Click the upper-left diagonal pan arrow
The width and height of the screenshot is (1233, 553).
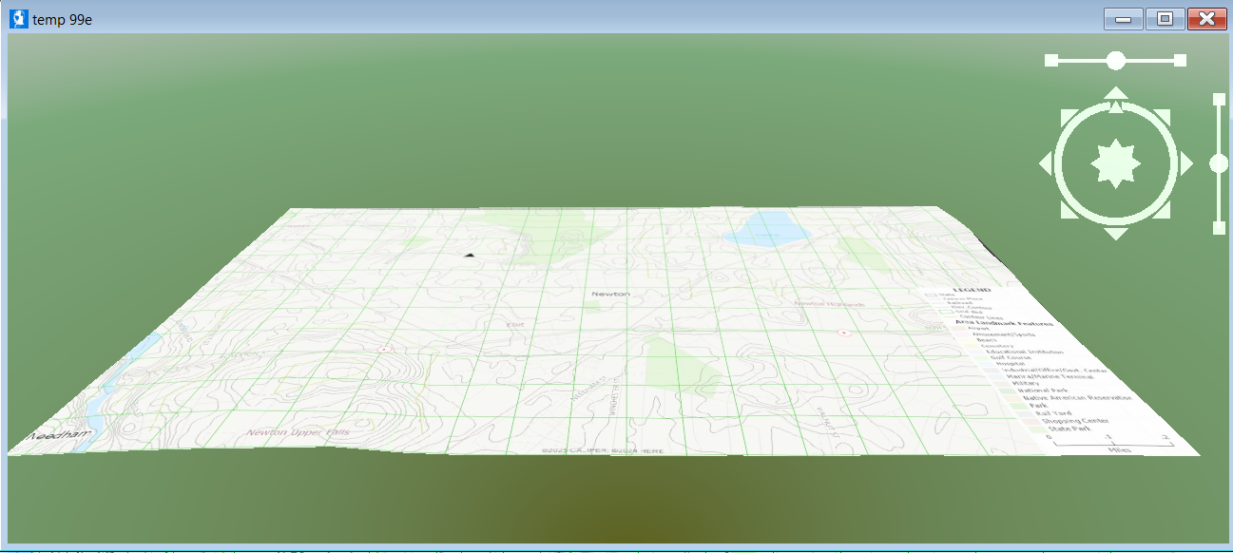click(1069, 116)
